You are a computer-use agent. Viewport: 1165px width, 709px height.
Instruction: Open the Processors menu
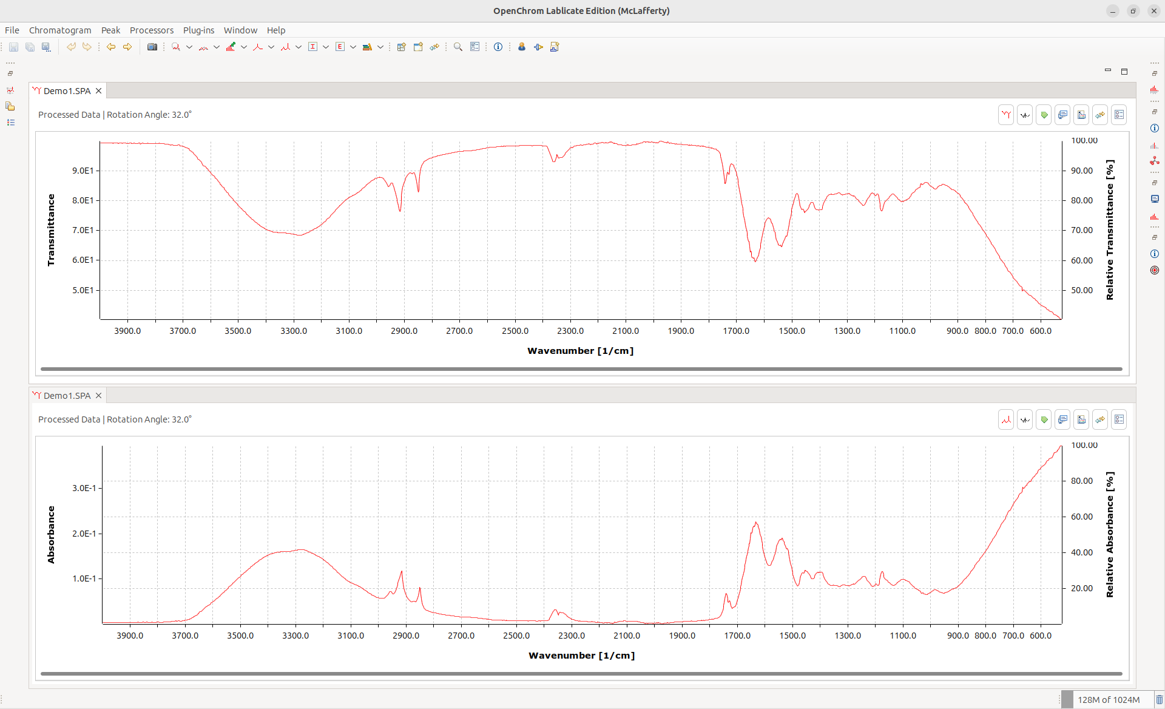coord(151,30)
